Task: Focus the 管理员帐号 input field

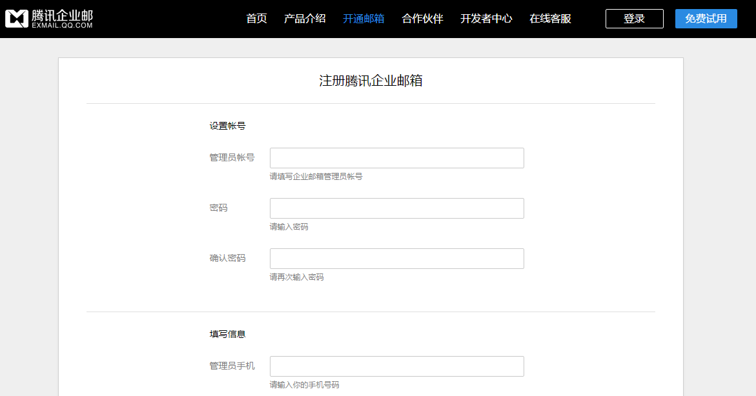Action: [x=397, y=158]
